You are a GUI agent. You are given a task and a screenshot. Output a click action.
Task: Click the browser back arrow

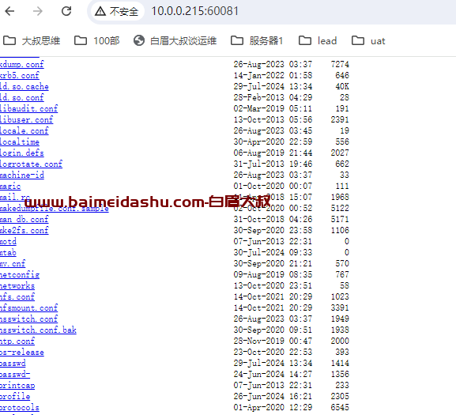click(x=10, y=11)
